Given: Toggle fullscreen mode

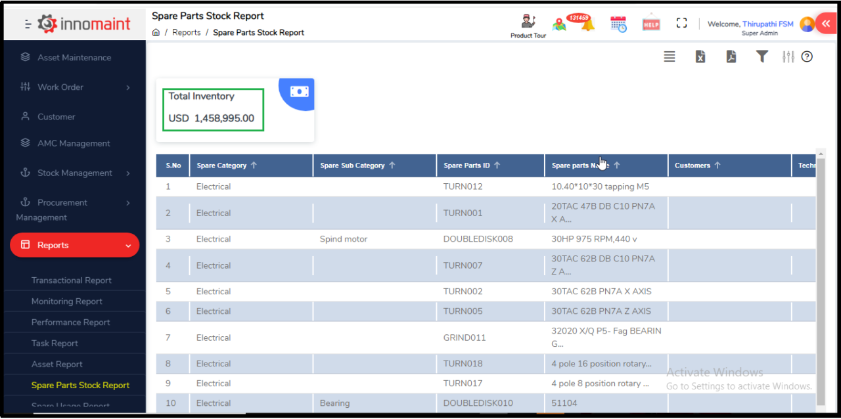Looking at the screenshot, I should coord(681,23).
